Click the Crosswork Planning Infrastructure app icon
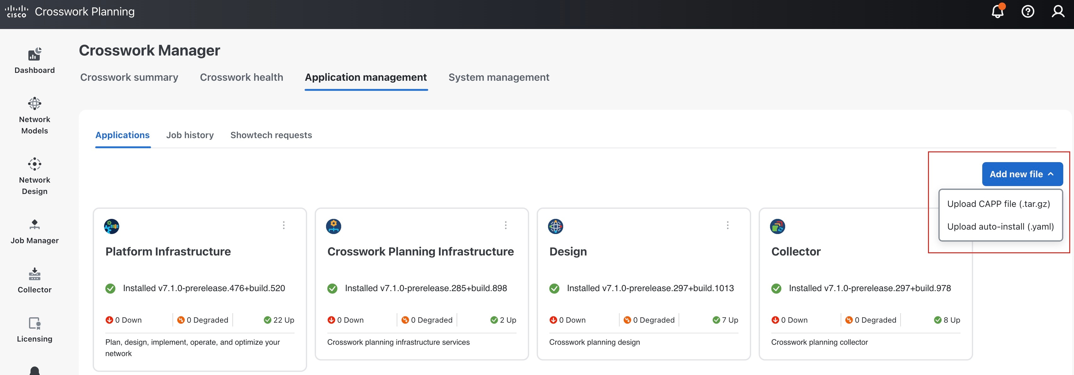1074x375 pixels. [x=334, y=226]
